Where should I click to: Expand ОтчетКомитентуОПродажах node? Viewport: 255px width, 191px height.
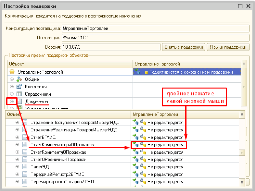[17, 152]
